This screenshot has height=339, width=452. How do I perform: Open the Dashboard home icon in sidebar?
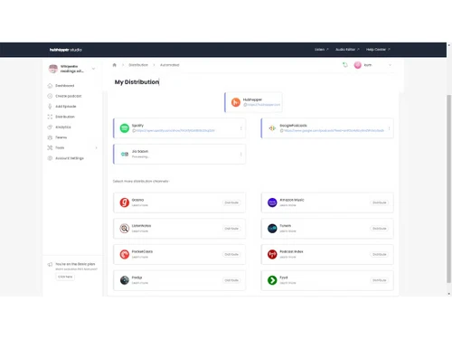pos(50,86)
